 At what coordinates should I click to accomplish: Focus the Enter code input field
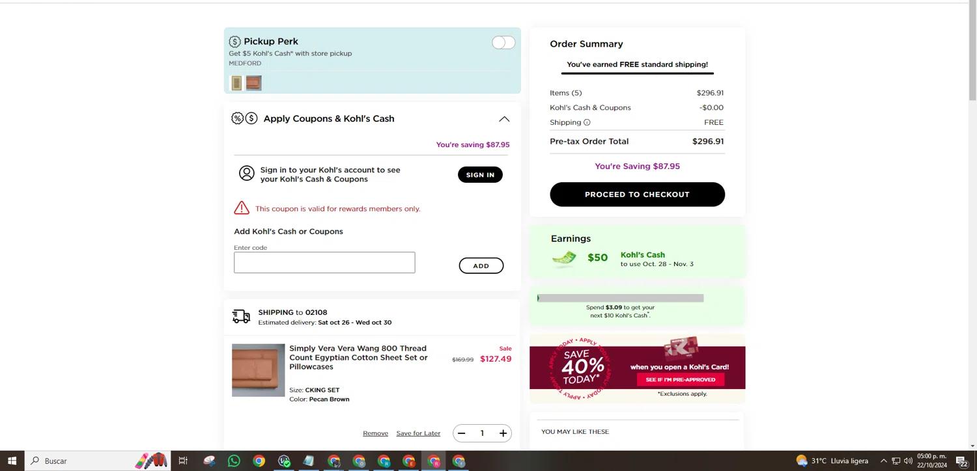pos(324,263)
